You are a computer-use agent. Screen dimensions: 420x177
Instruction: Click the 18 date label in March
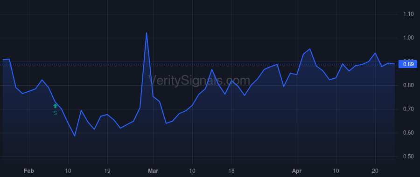tap(231, 171)
